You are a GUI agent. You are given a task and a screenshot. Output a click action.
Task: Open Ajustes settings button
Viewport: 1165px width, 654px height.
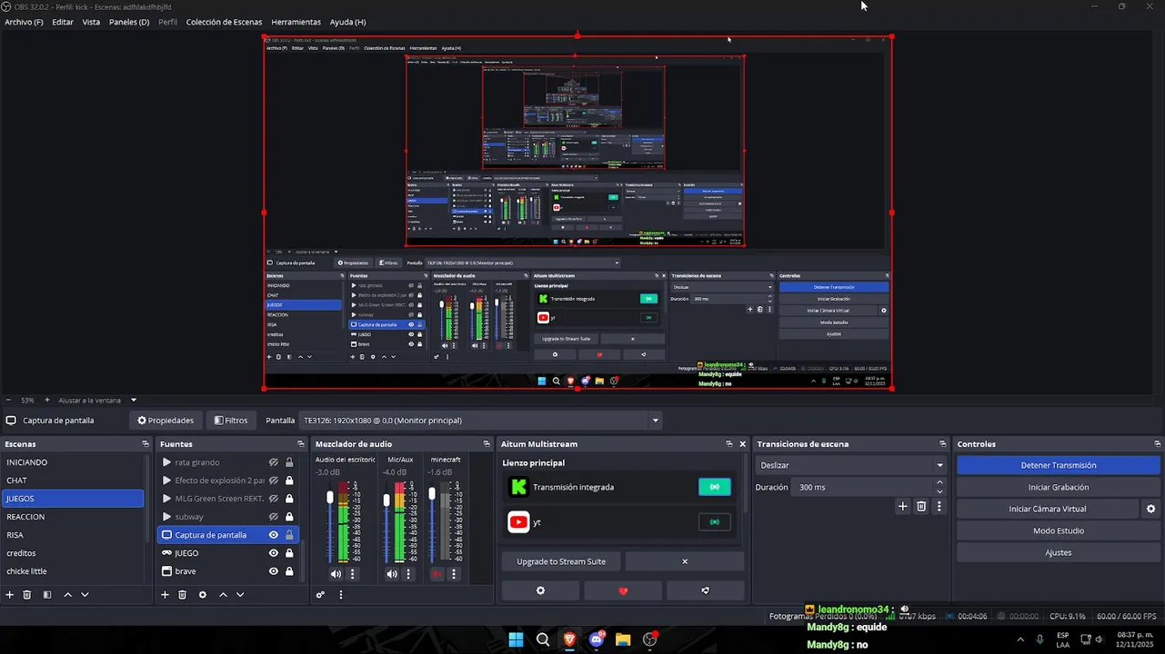tap(1059, 552)
